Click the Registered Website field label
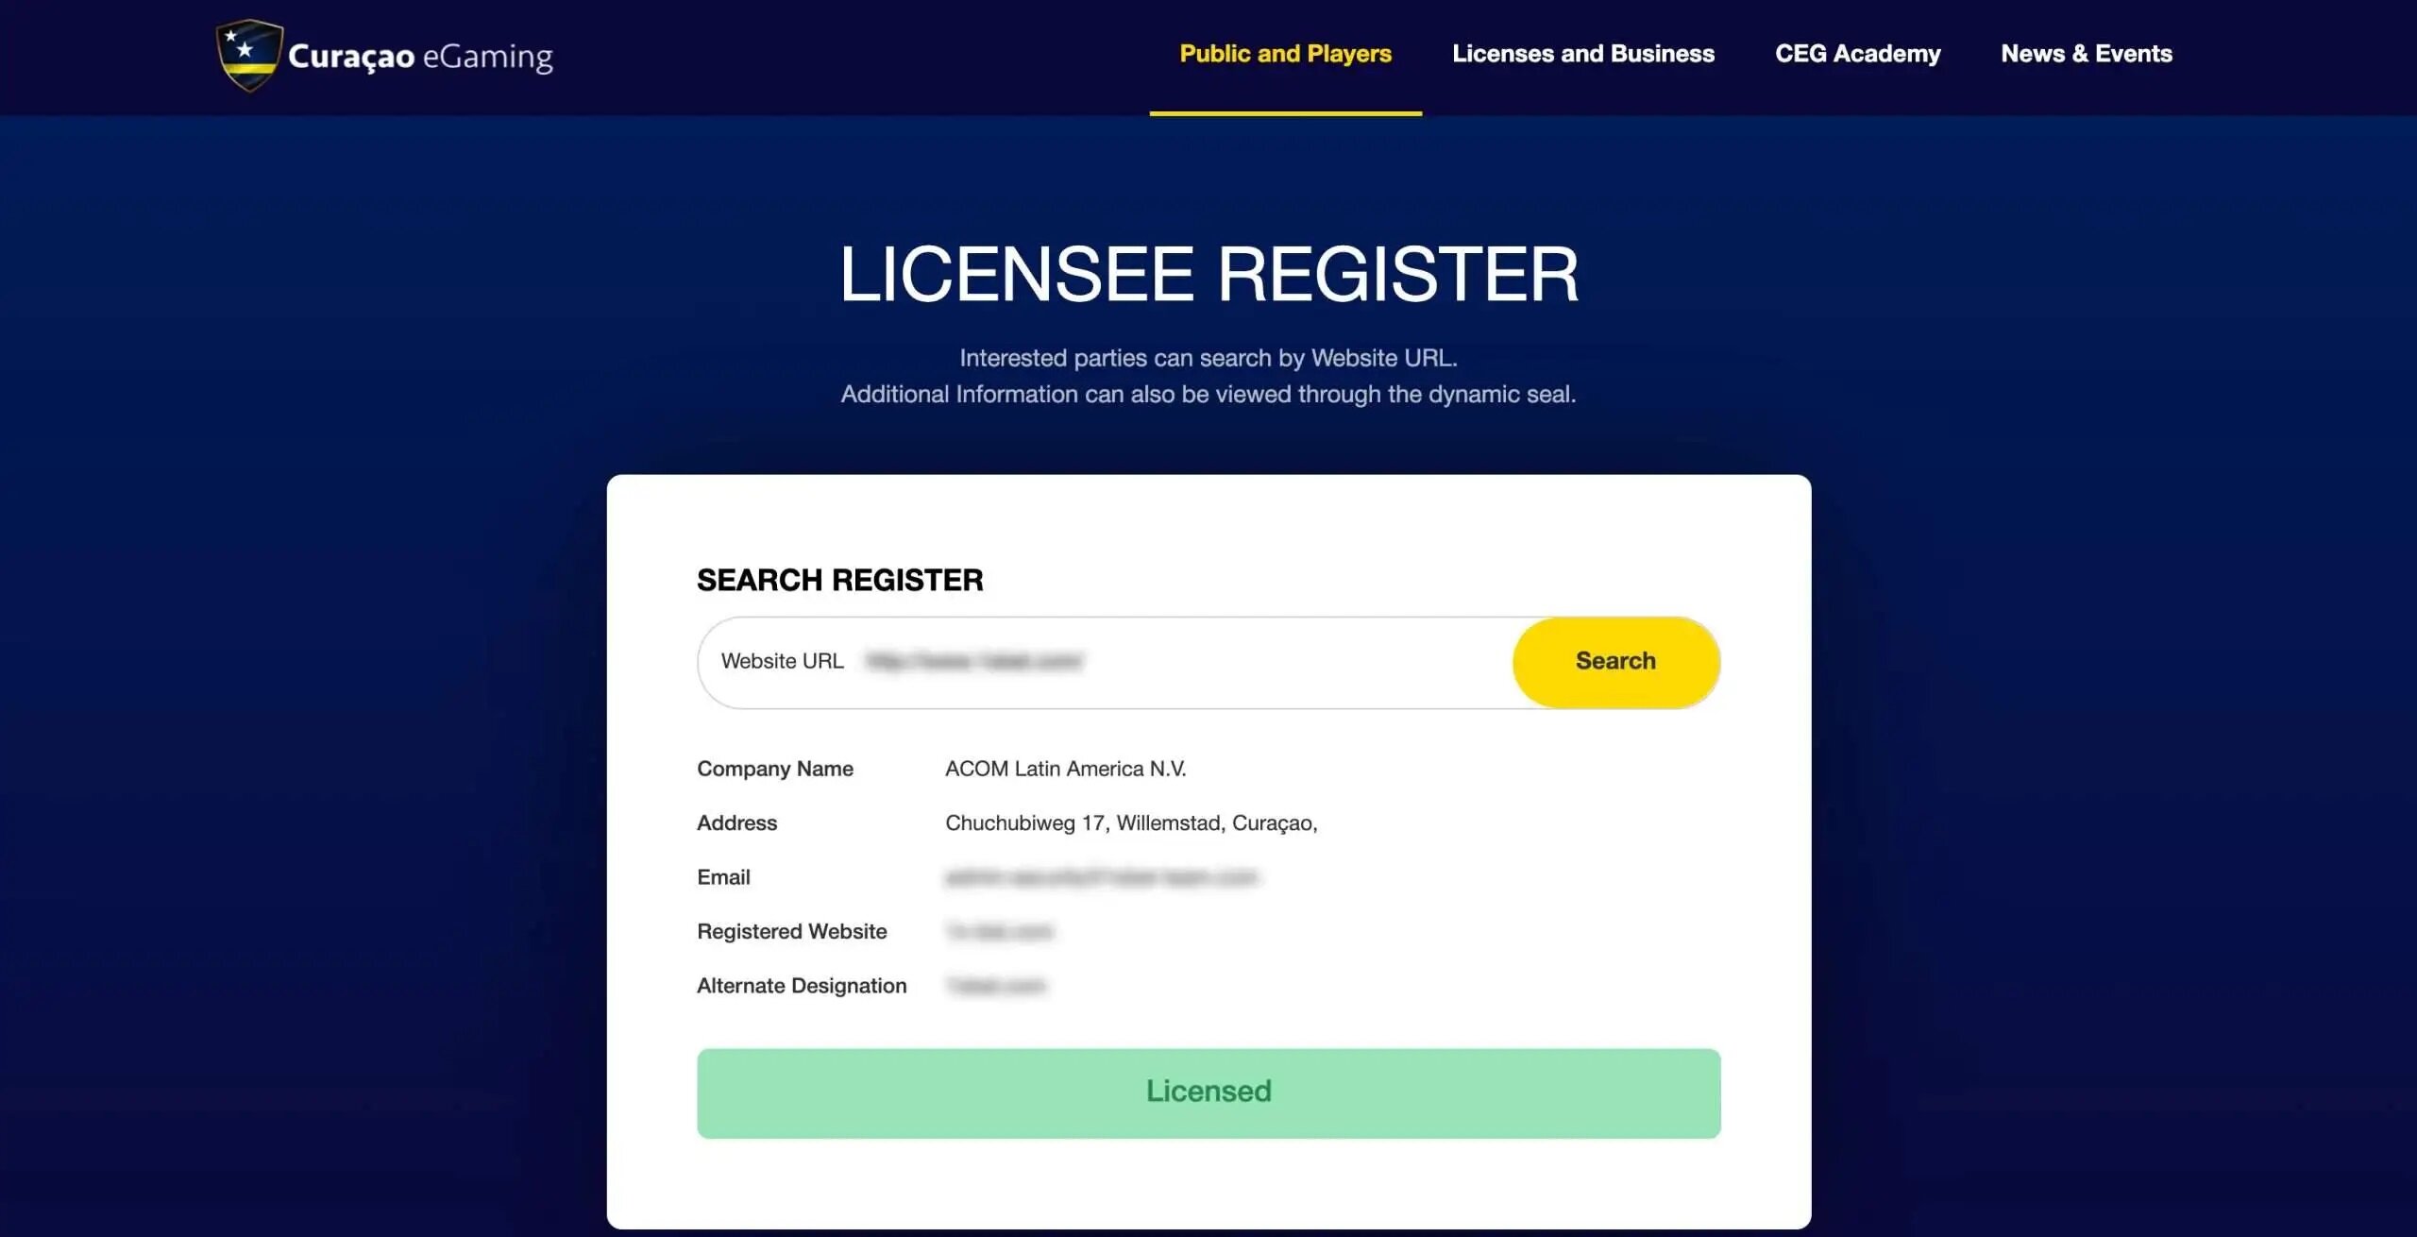The height and width of the screenshot is (1237, 2417). [791, 932]
